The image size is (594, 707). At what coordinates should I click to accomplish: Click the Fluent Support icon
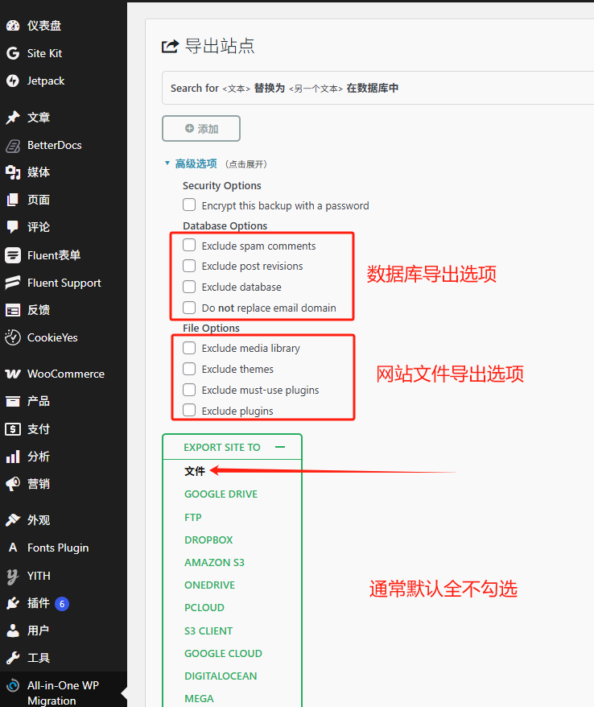click(13, 283)
